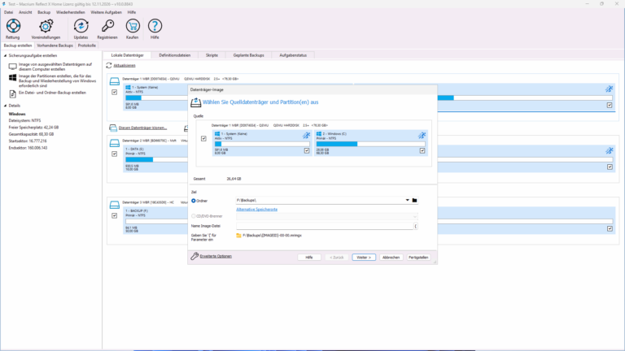The image size is (625, 351).
Task: Toggle Datenträger 3 disk checkbox in main window
Action: (115, 215)
